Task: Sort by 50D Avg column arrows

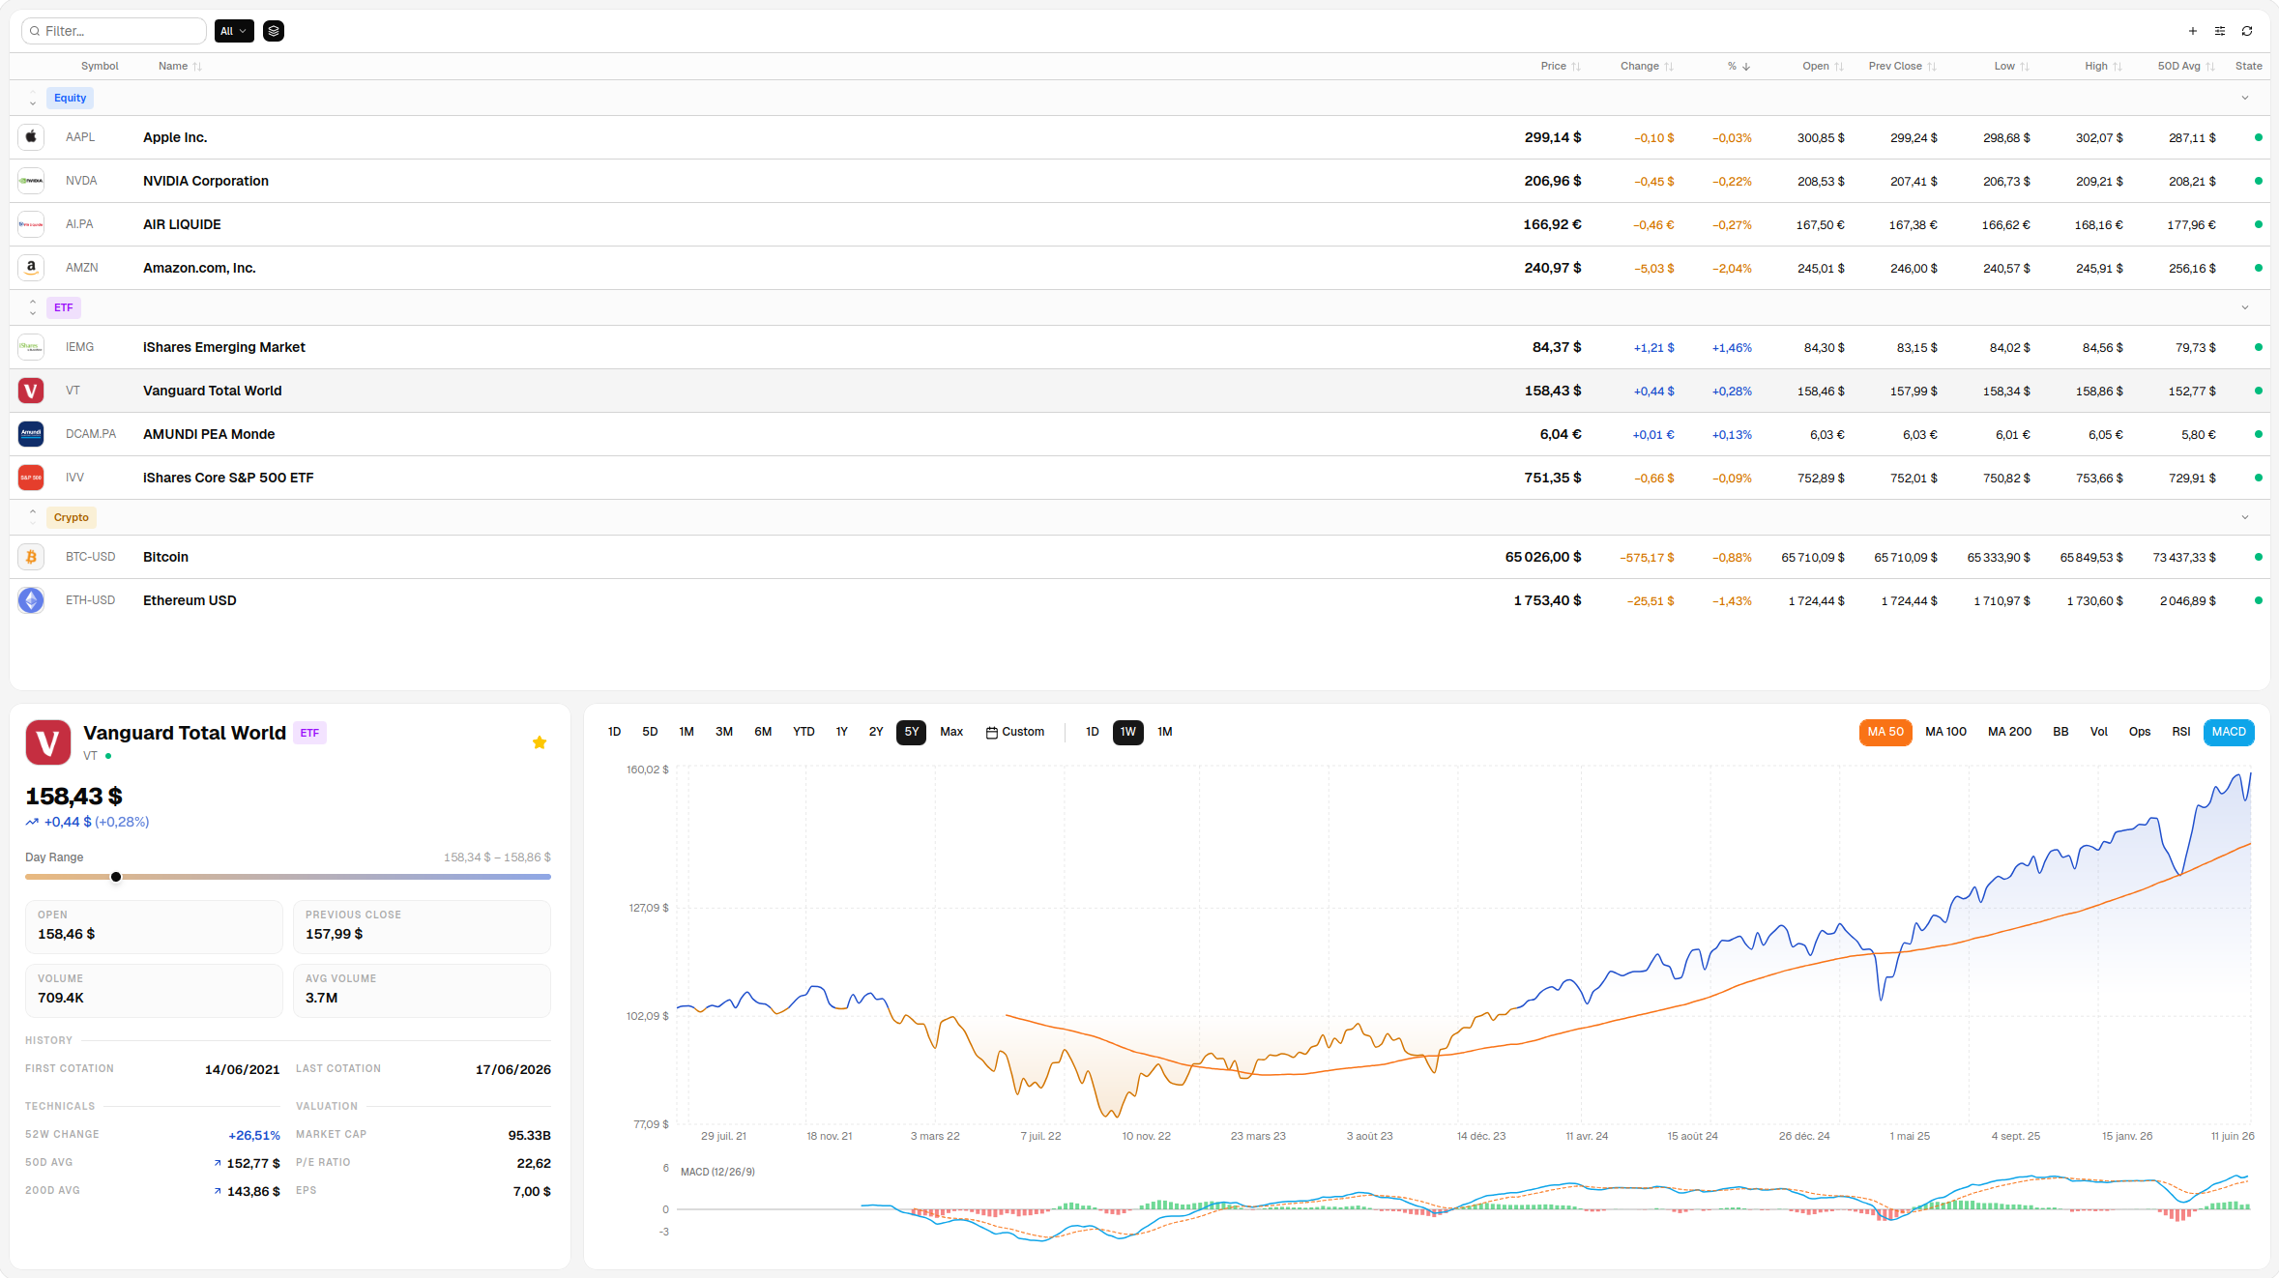Action: click(x=2210, y=67)
